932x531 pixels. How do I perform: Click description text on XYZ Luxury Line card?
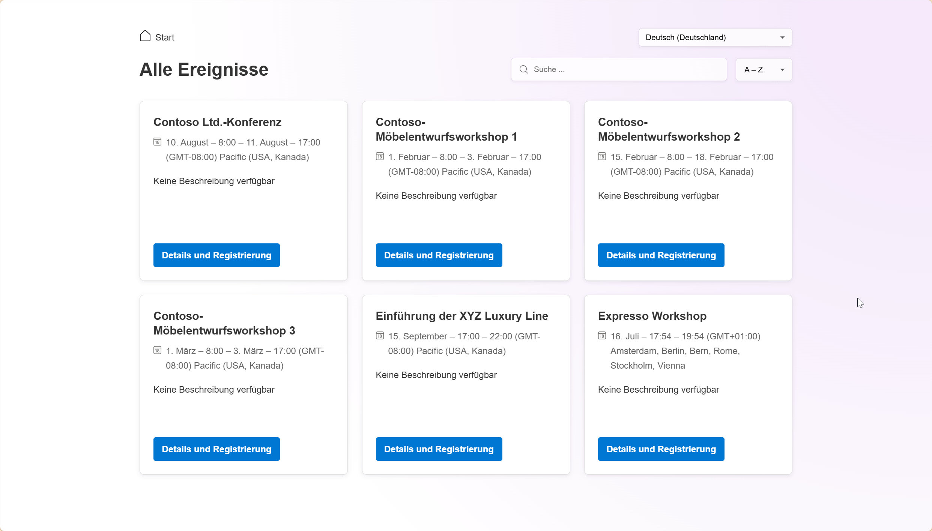[x=436, y=375]
